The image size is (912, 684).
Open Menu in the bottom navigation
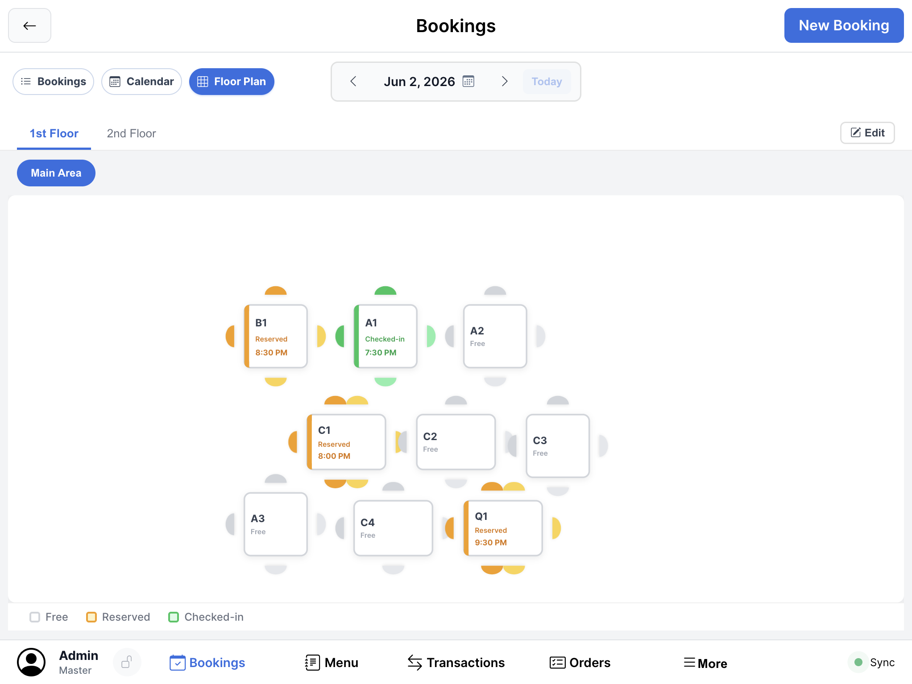(x=331, y=663)
